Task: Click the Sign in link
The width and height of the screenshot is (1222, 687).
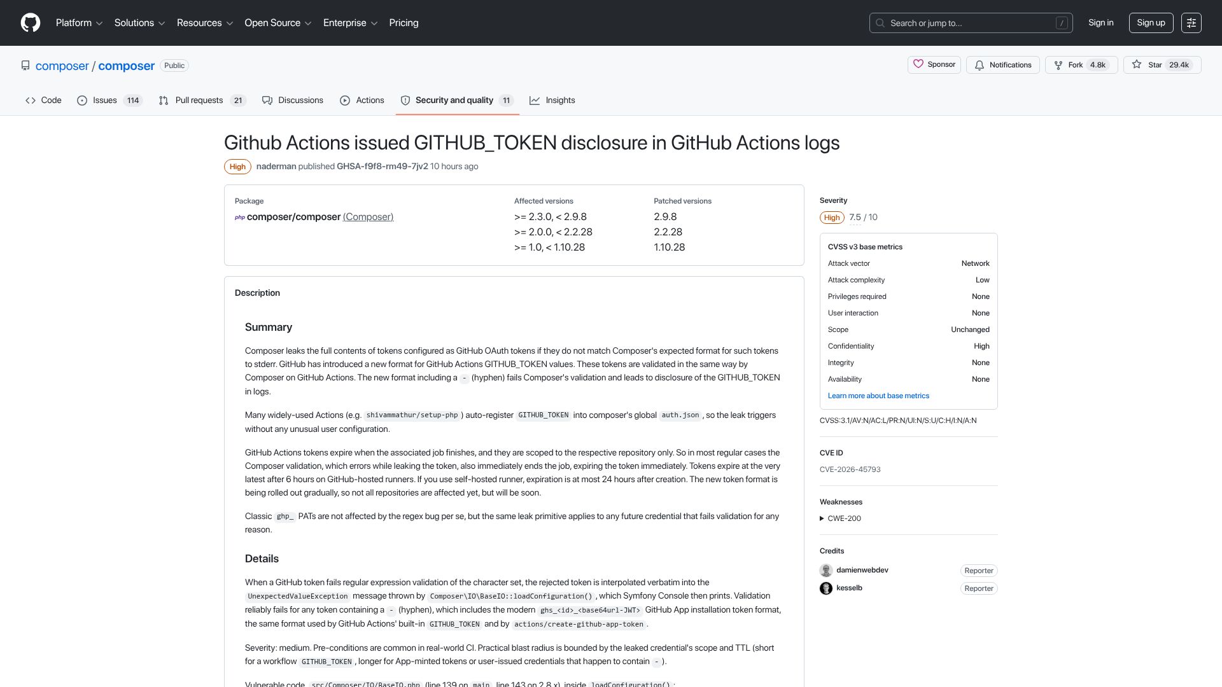Action: coord(1100,23)
